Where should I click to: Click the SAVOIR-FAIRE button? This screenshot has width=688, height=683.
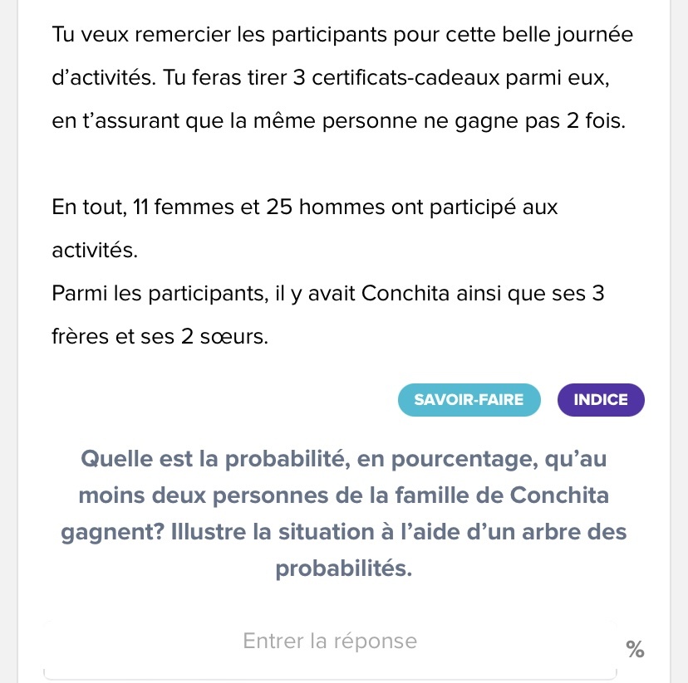469,399
